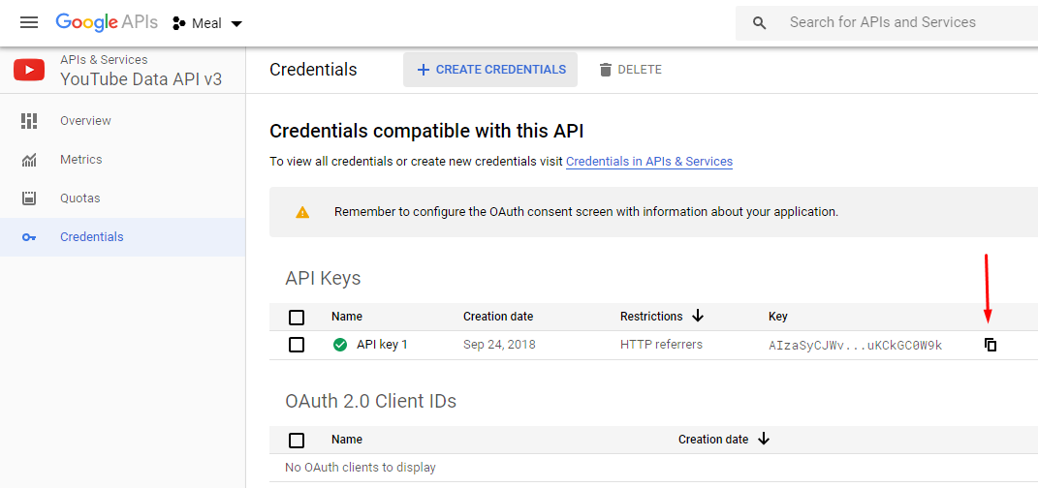Click the search magnifier icon
Screen dimensions: 1038x488
[x=760, y=23]
